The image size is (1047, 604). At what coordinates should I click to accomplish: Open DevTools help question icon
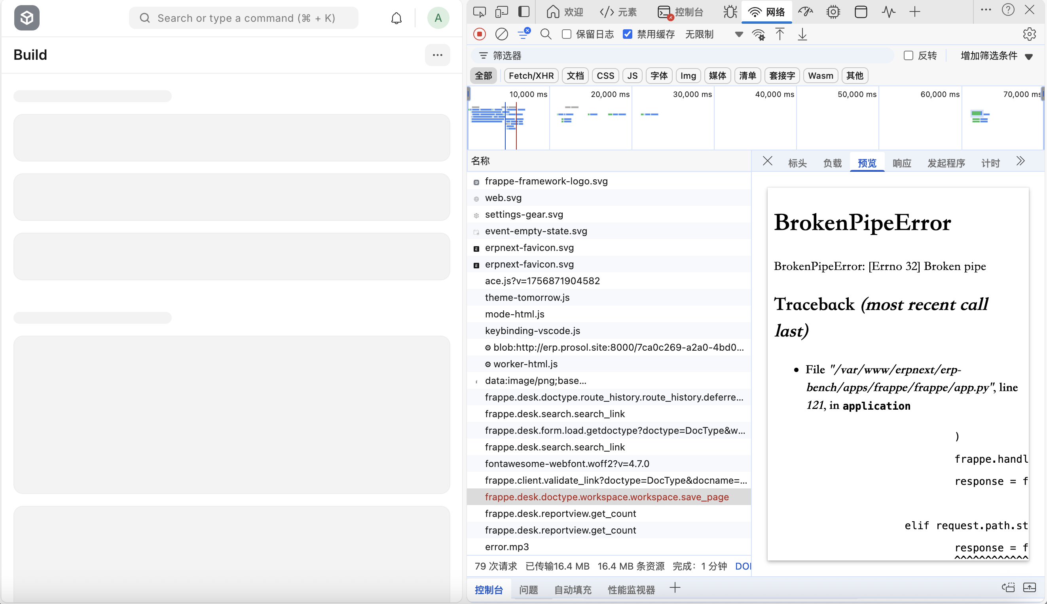coord(1008,9)
